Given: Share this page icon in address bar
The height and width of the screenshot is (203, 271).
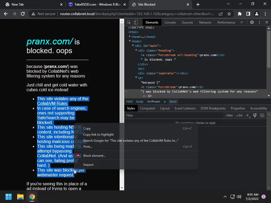Looking at the screenshot, I should pyautogui.click(x=221, y=14).
